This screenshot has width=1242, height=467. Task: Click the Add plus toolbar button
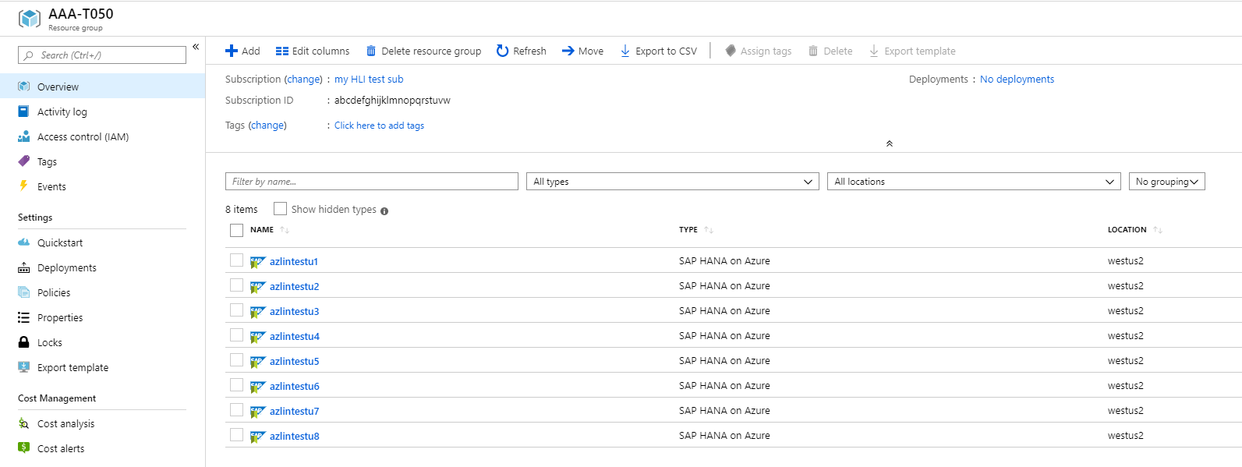tap(242, 51)
